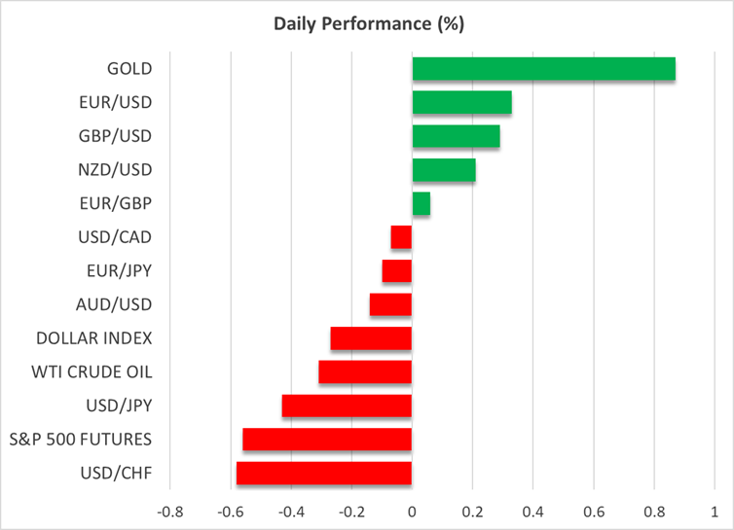
Task: Click the USD/CHF red bar
Action: tap(324, 473)
